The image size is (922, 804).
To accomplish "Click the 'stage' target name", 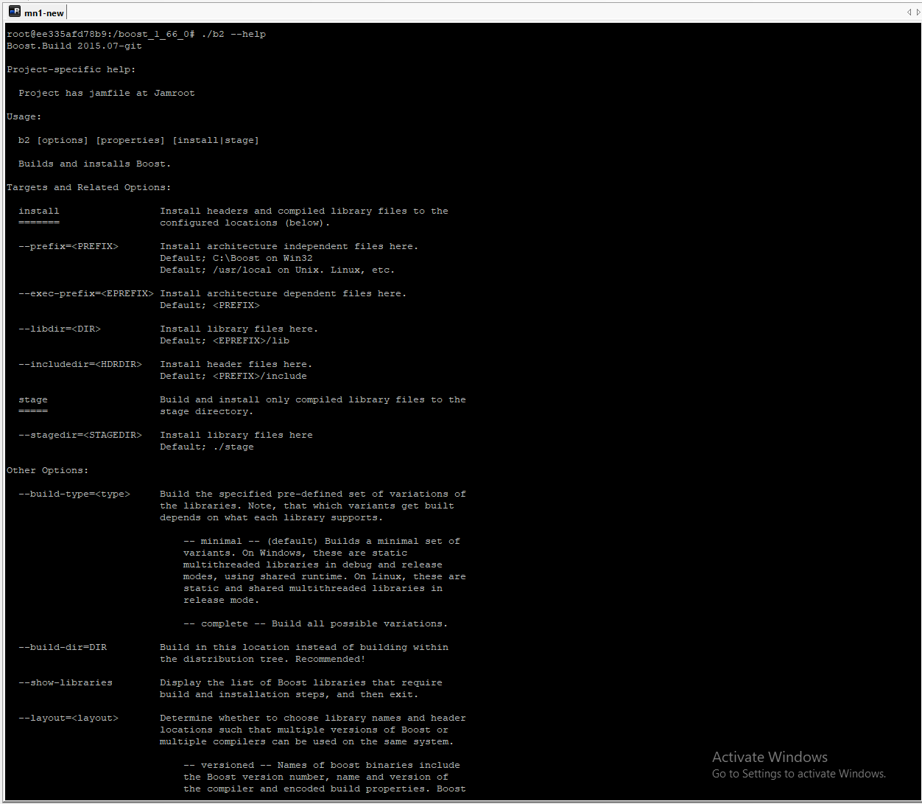I will 33,399.
